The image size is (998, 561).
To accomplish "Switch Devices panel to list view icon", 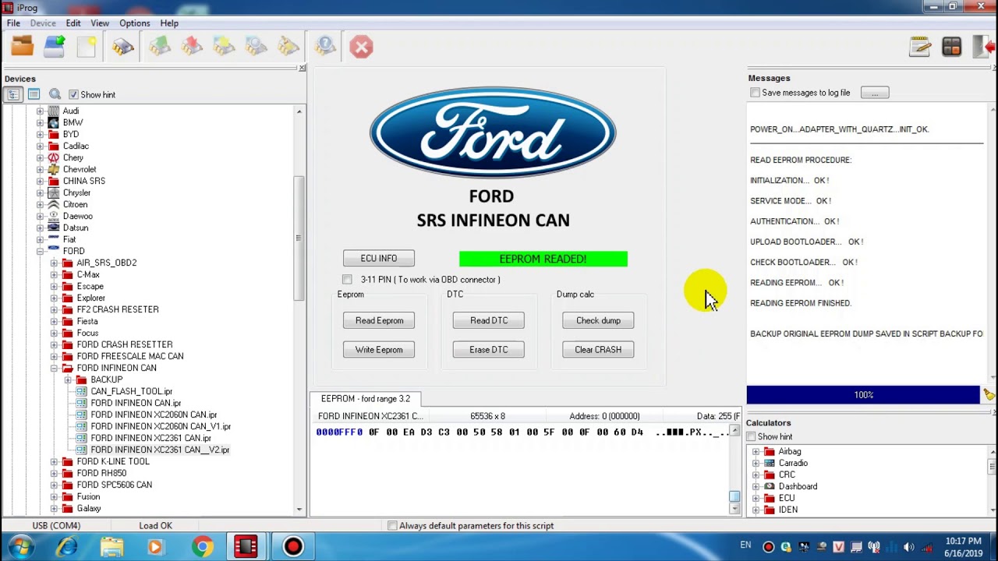I will tap(34, 94).
